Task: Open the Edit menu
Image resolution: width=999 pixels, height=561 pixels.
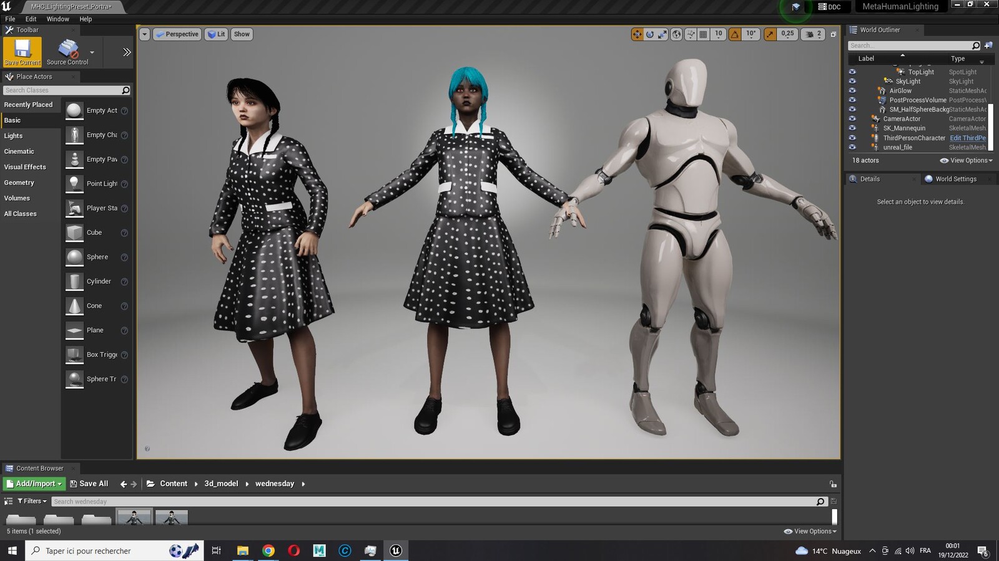Action: click(31, 19)
